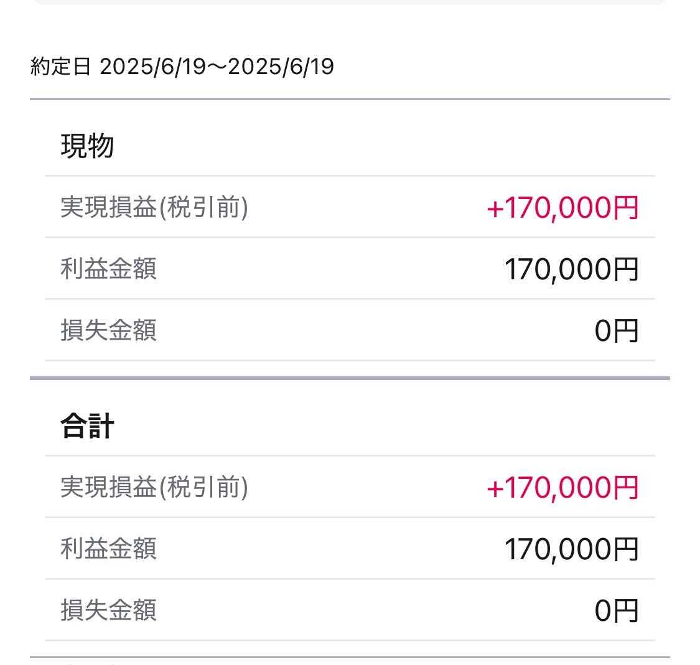Tap 0円 損失金額 value under 現物
Image resolution: width=700 pixels, height=665 pixels.
617,331
